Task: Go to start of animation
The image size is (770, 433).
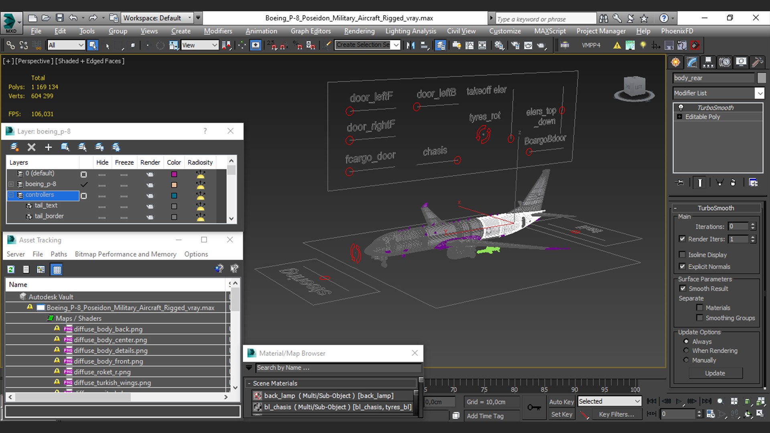Action: (x=652, y=401)
